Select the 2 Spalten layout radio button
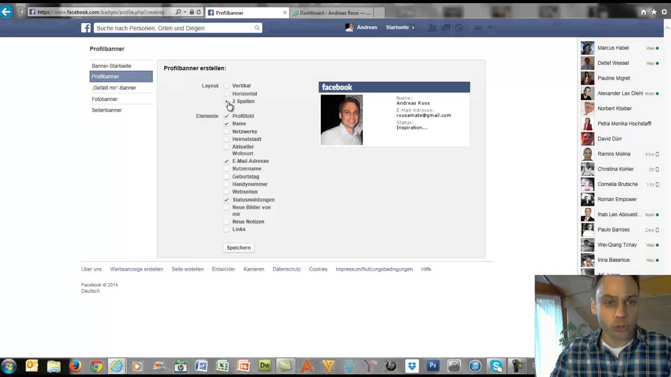This screenshot has width=671, height=377. coord(226,102)
